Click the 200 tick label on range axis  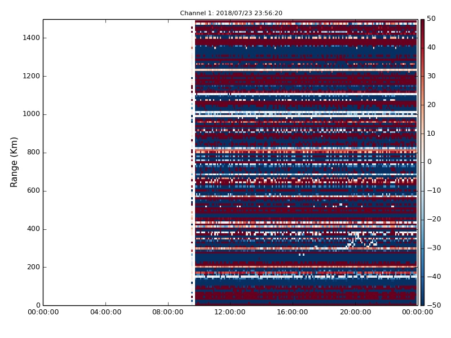click(x=33, y=266)
